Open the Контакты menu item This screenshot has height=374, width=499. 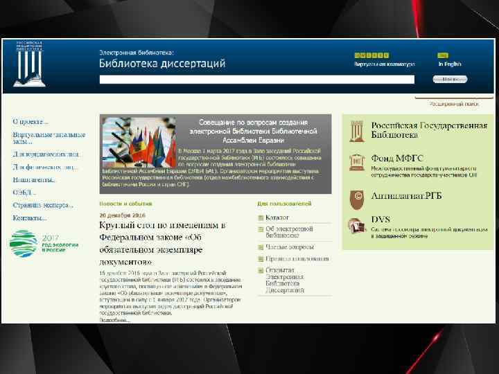(x=30, y=218)
